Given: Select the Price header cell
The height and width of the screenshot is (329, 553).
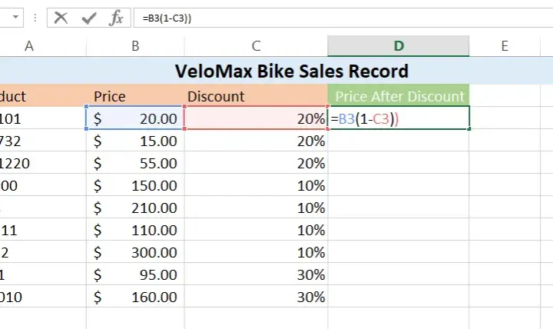Looking at the screenshot, I should pos(135,95).
